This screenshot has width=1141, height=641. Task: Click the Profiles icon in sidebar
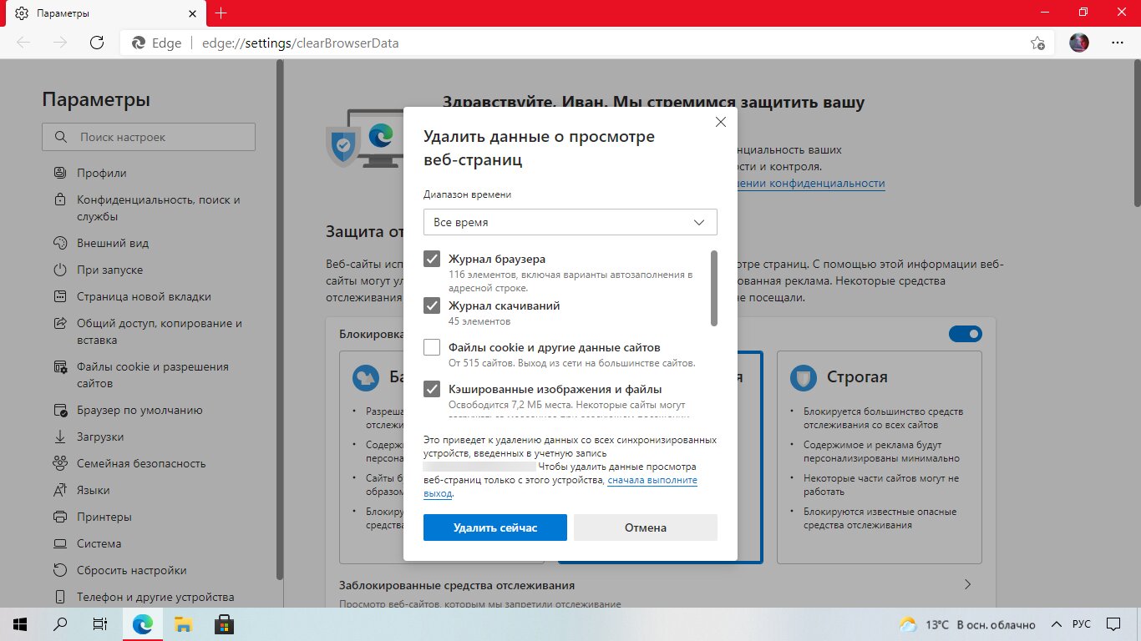coord(60,173)
